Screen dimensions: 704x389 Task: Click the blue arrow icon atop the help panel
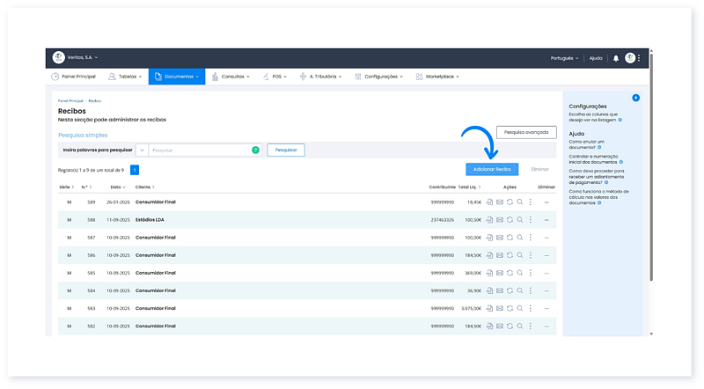coord(636,98)
